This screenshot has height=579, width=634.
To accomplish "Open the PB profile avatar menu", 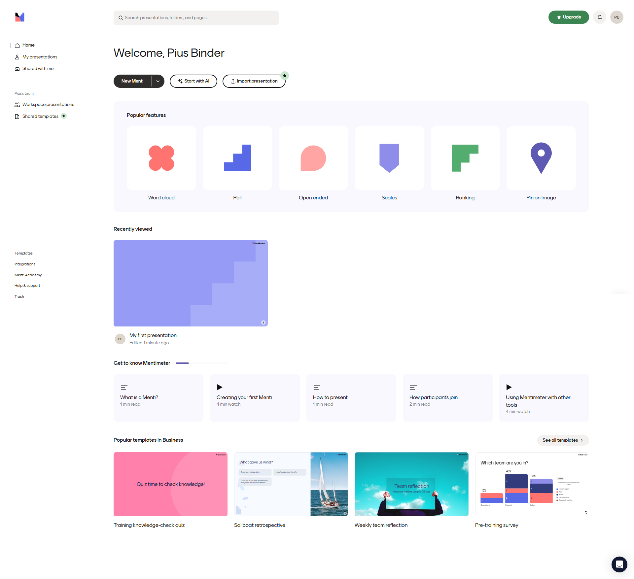I will 616,17.
